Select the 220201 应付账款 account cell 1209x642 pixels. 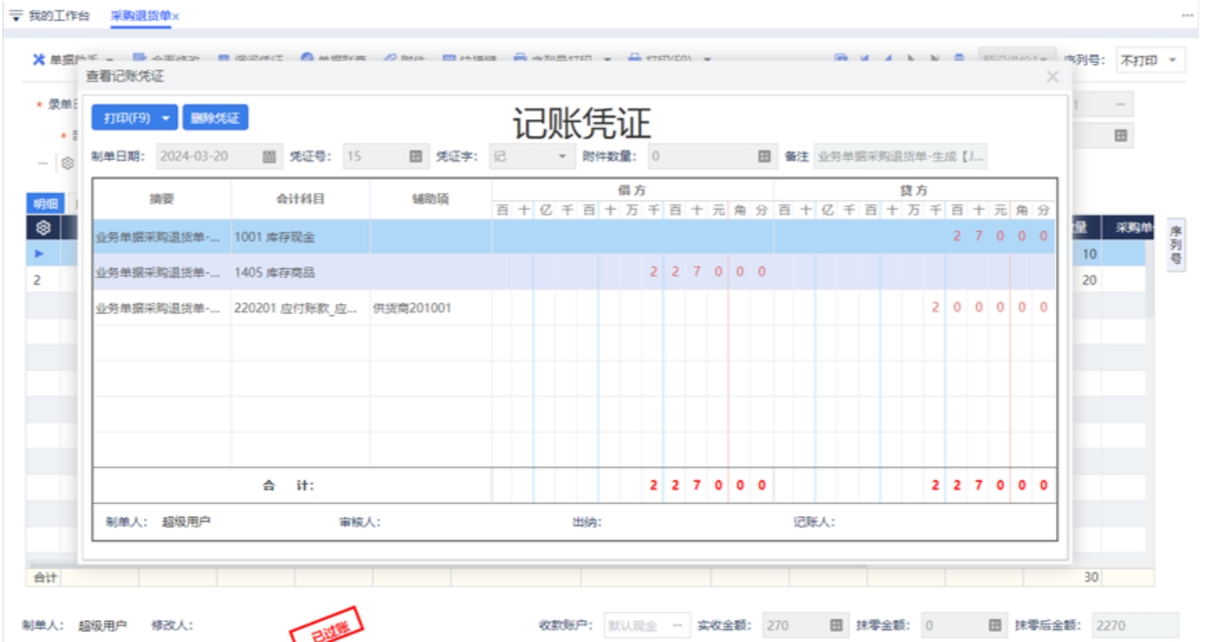[x=301, y=308]
